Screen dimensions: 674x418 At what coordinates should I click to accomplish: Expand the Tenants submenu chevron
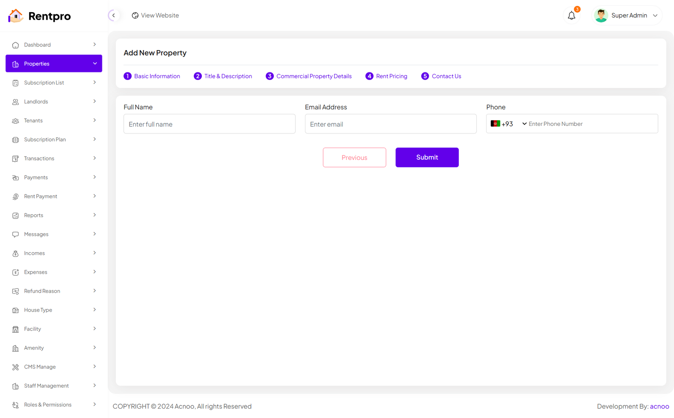click(94, 120)
